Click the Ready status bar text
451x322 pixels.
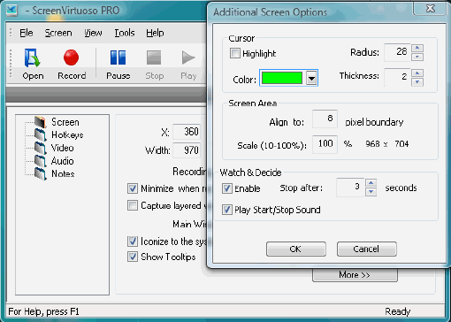398,311
